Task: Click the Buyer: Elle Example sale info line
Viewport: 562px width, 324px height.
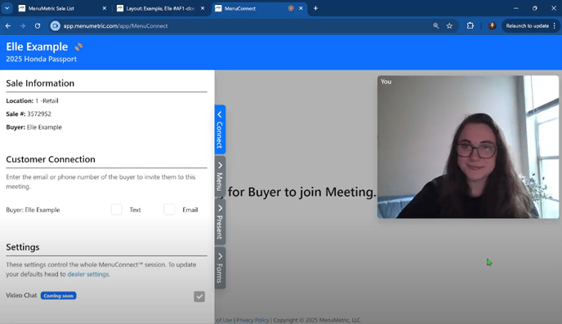Action: click(x=34, y=127)
